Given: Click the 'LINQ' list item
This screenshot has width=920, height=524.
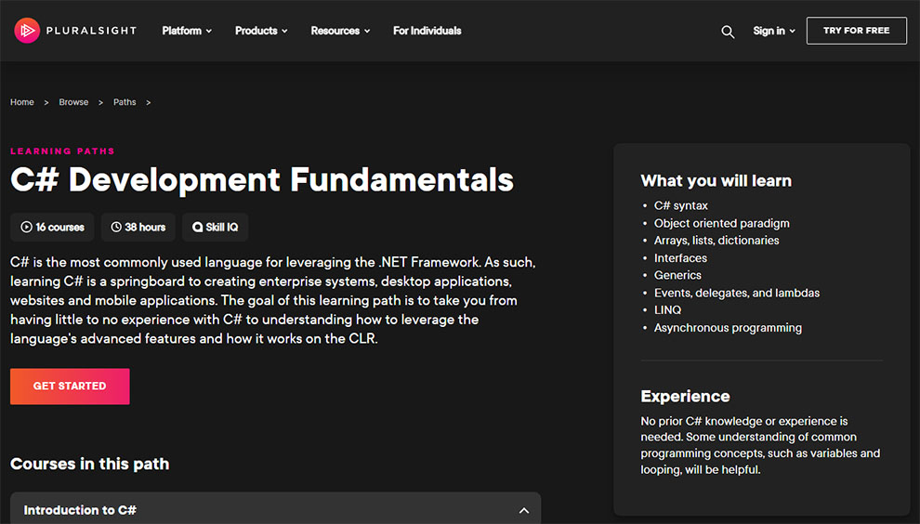Looking at the screenshot, I should pyautogui.click(x=668, y=309).
